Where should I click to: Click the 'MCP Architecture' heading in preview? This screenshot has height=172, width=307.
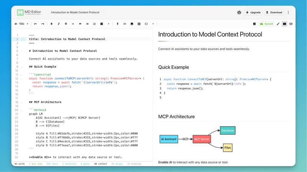click(x=177, y=117)
